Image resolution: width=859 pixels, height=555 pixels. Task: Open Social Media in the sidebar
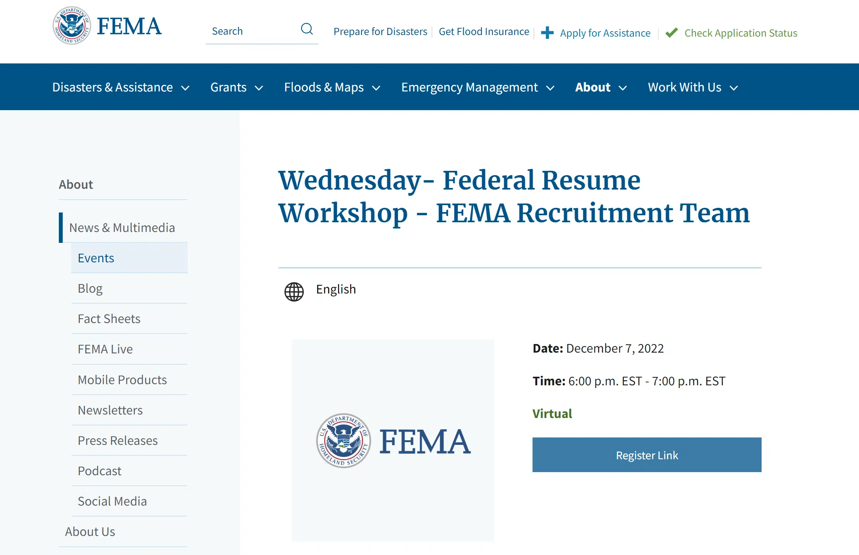[129, 501]
